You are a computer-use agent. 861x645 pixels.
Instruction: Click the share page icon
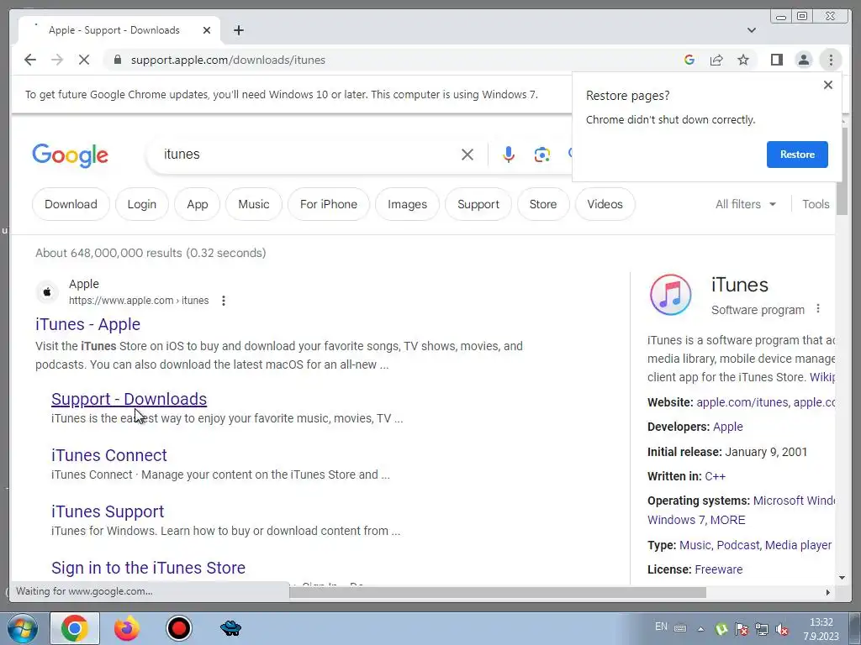(716, 60)
